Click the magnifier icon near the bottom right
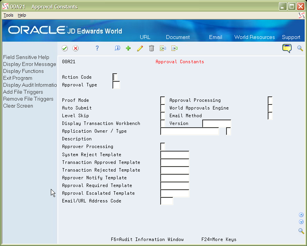Viewport: 307px width, 246px height. (301, 231)
